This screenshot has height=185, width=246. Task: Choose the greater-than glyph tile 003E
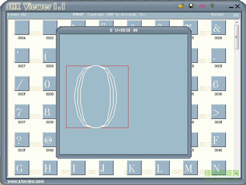[x=218, y=112]
